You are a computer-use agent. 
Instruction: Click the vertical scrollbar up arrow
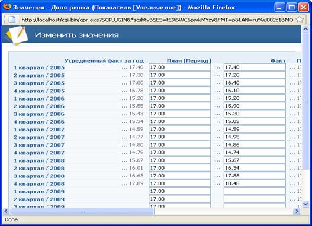305,30
